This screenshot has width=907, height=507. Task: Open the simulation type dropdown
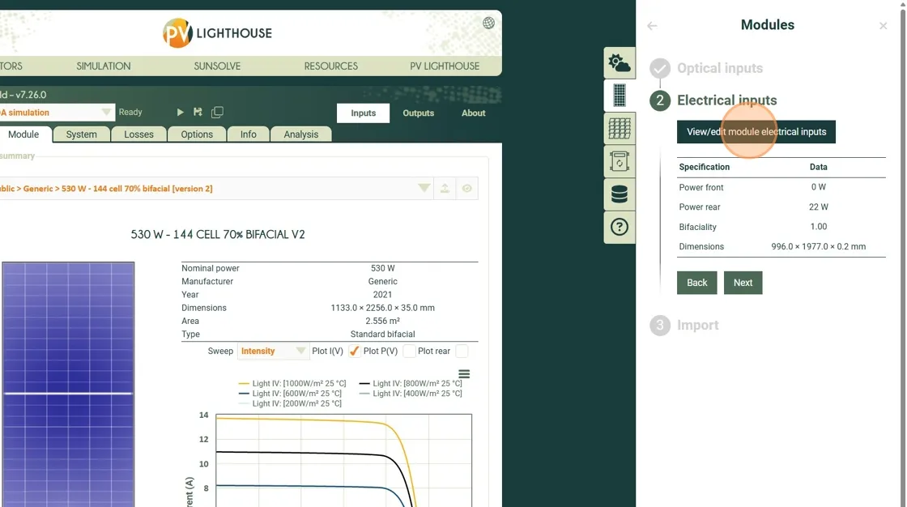tap(106, 113)
